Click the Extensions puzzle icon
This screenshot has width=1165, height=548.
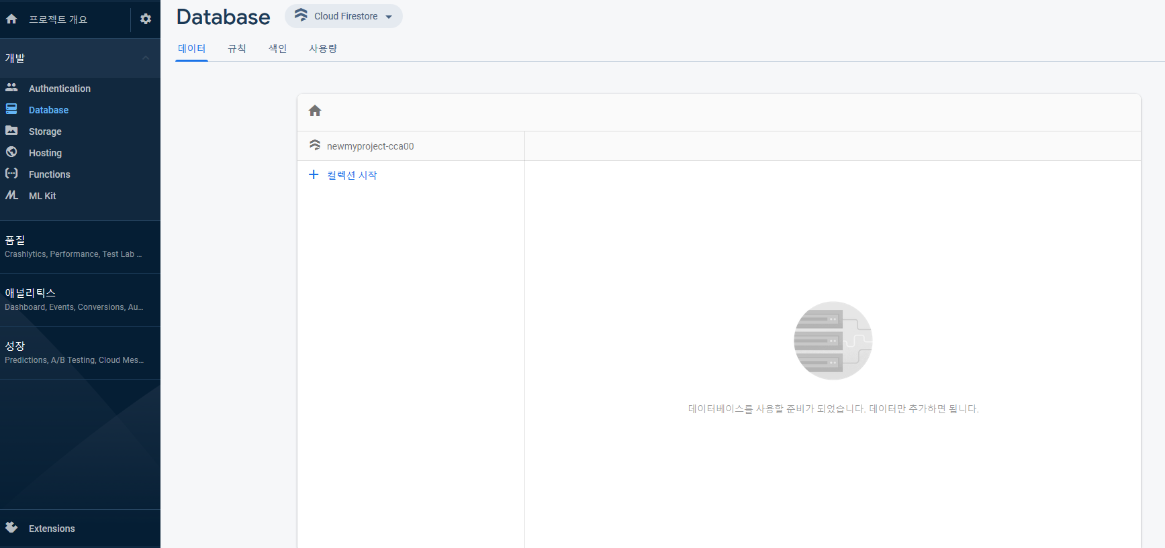[11, 527]
